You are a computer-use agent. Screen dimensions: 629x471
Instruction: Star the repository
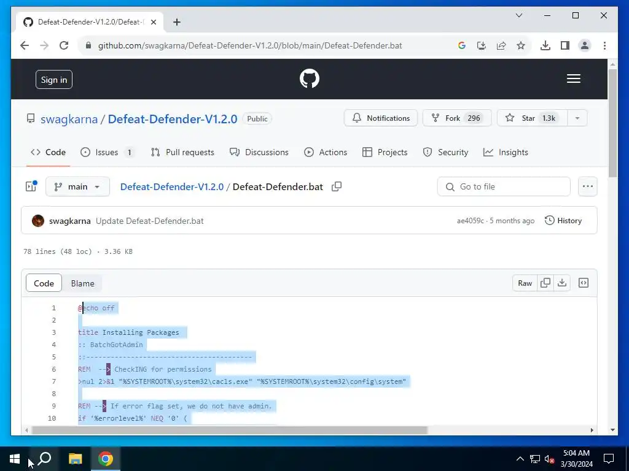coord(533,118)
